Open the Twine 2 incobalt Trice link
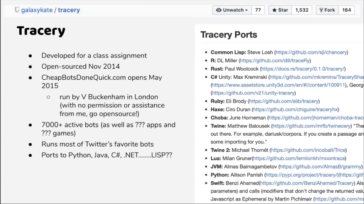 tap(308, 150)
